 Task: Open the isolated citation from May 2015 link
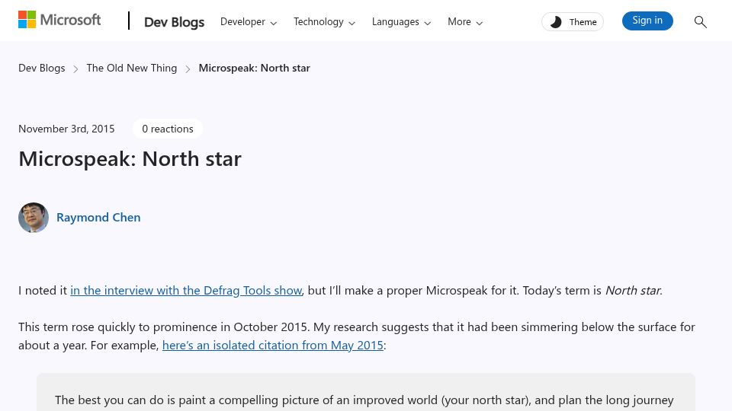pos(273,346)
